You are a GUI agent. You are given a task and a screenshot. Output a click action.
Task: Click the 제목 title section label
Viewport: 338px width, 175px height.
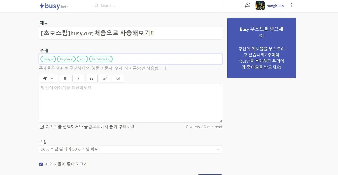click(44, 23)
